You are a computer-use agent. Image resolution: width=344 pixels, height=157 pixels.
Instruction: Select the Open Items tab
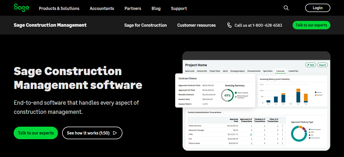click(268, 71)
